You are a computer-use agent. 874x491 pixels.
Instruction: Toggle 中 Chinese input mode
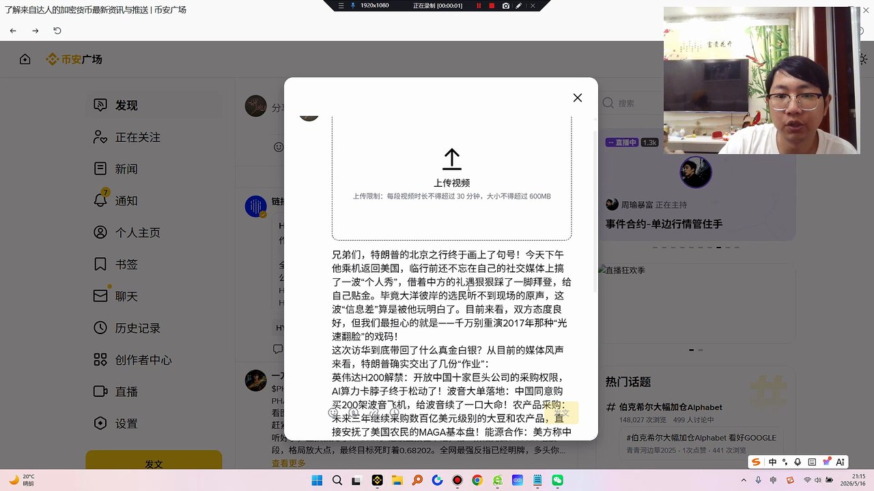[772, 462]
